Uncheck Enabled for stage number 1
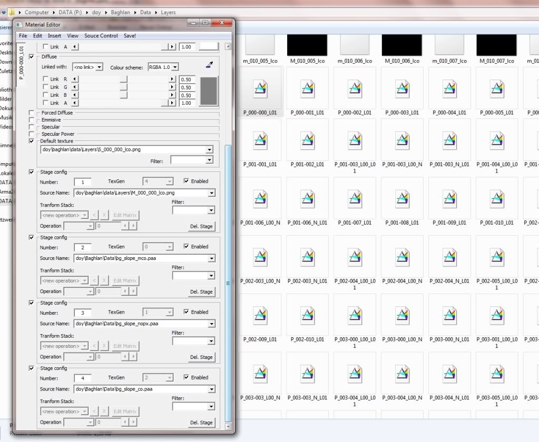 tap(187, 181)
